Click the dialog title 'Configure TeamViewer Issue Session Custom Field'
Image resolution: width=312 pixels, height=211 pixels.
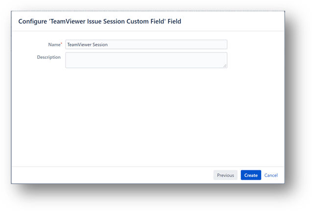100,21
